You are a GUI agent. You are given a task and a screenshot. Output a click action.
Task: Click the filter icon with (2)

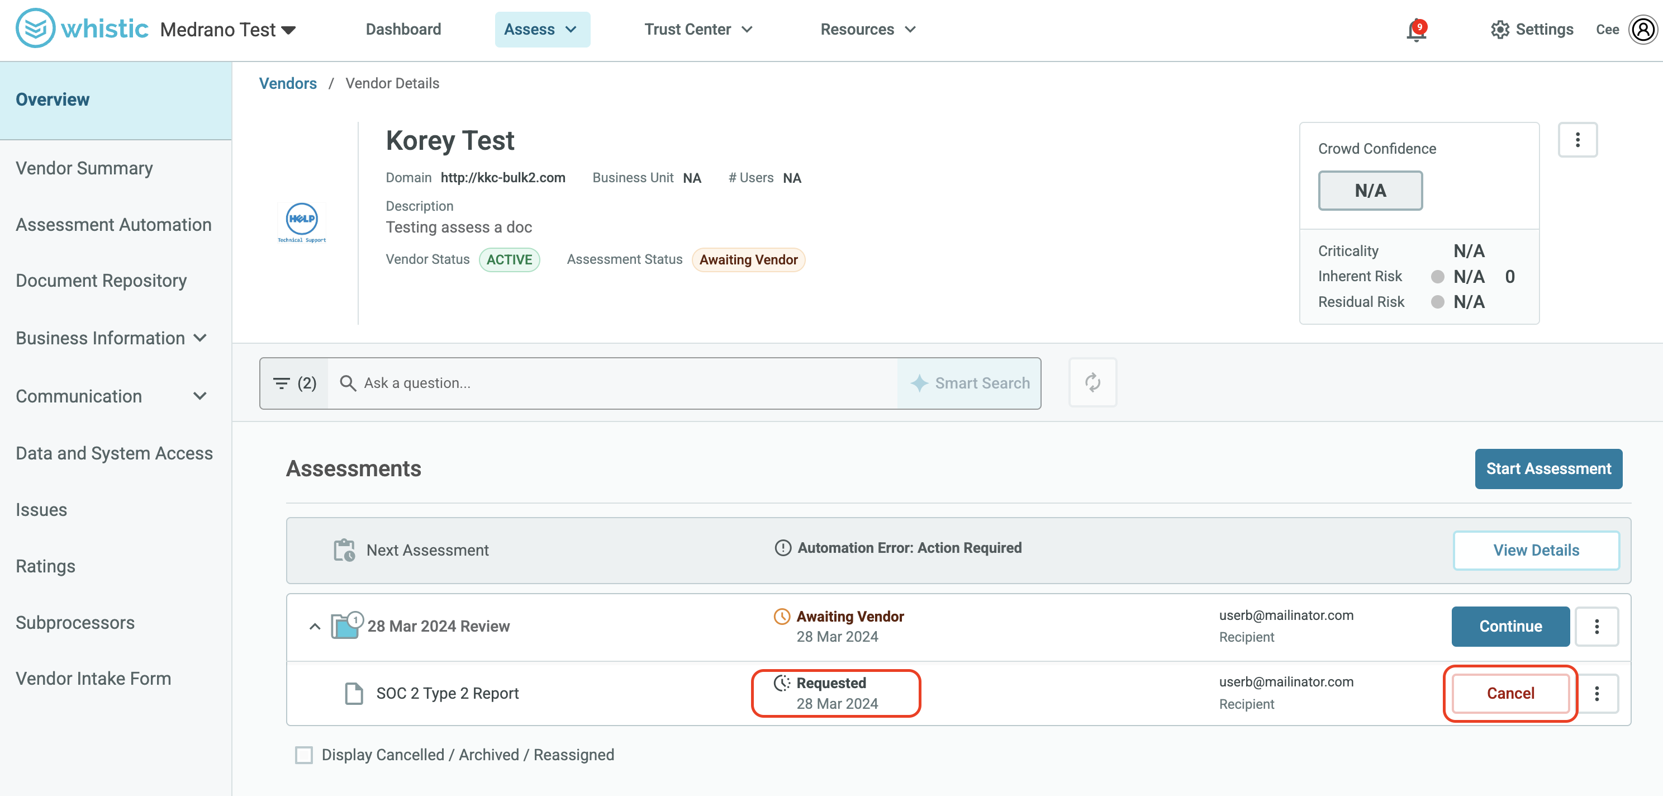[294, 383]
